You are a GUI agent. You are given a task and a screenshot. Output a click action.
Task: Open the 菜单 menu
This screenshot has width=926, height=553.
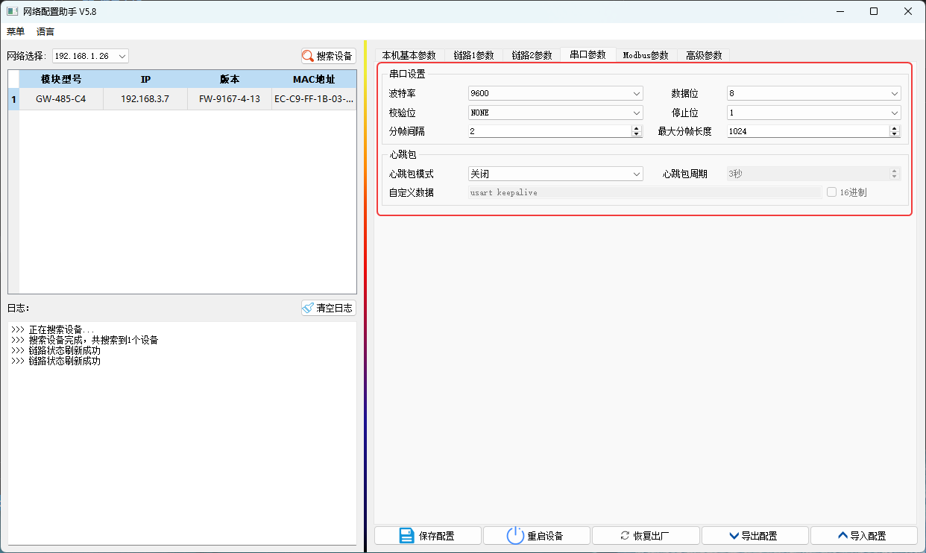(16, 31)
